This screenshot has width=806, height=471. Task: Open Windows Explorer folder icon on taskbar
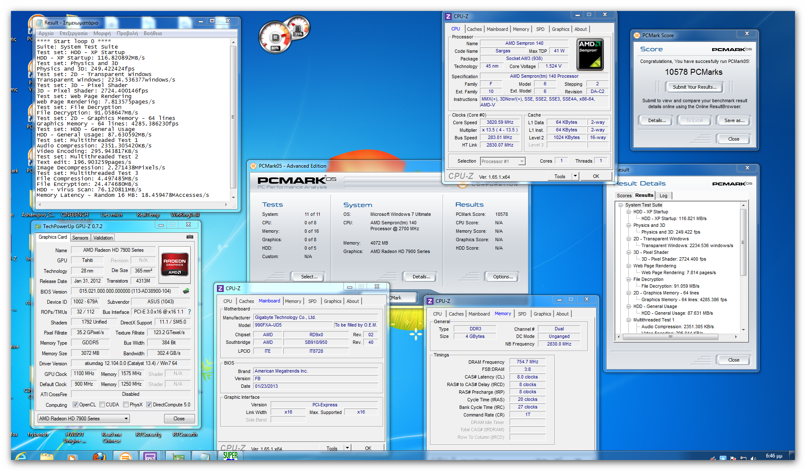tap(47, 456)
